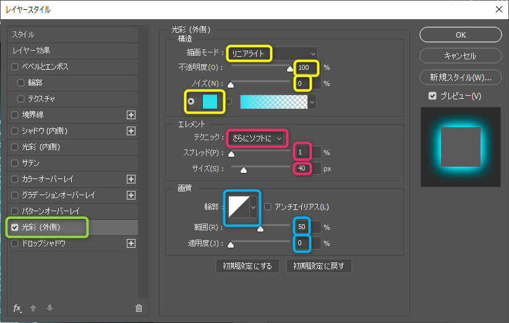Click the 適用度 slider handle

tap(231, 245)
